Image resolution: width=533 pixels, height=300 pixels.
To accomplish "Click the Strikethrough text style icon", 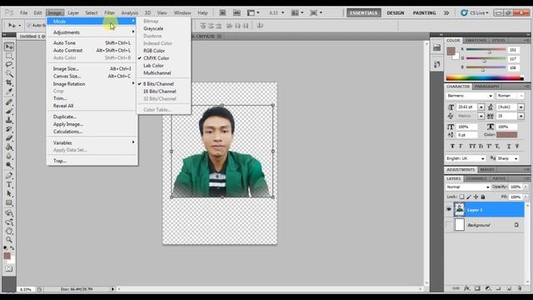I will pos(517,147).
